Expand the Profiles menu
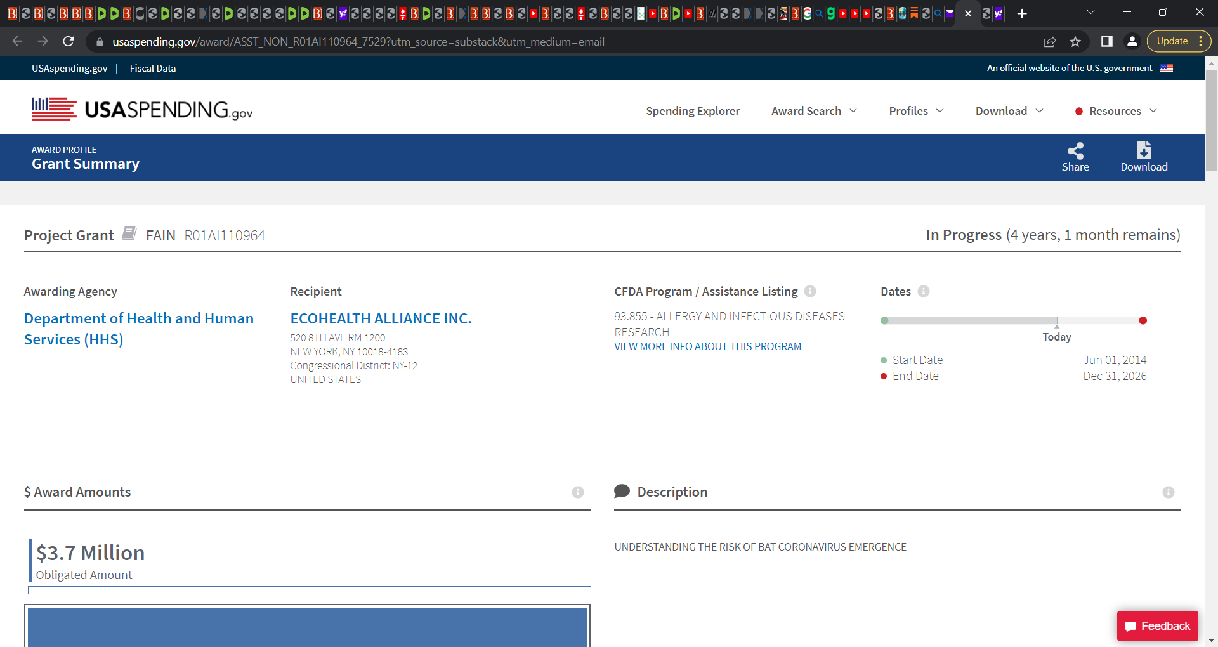 tap(916, 111)
